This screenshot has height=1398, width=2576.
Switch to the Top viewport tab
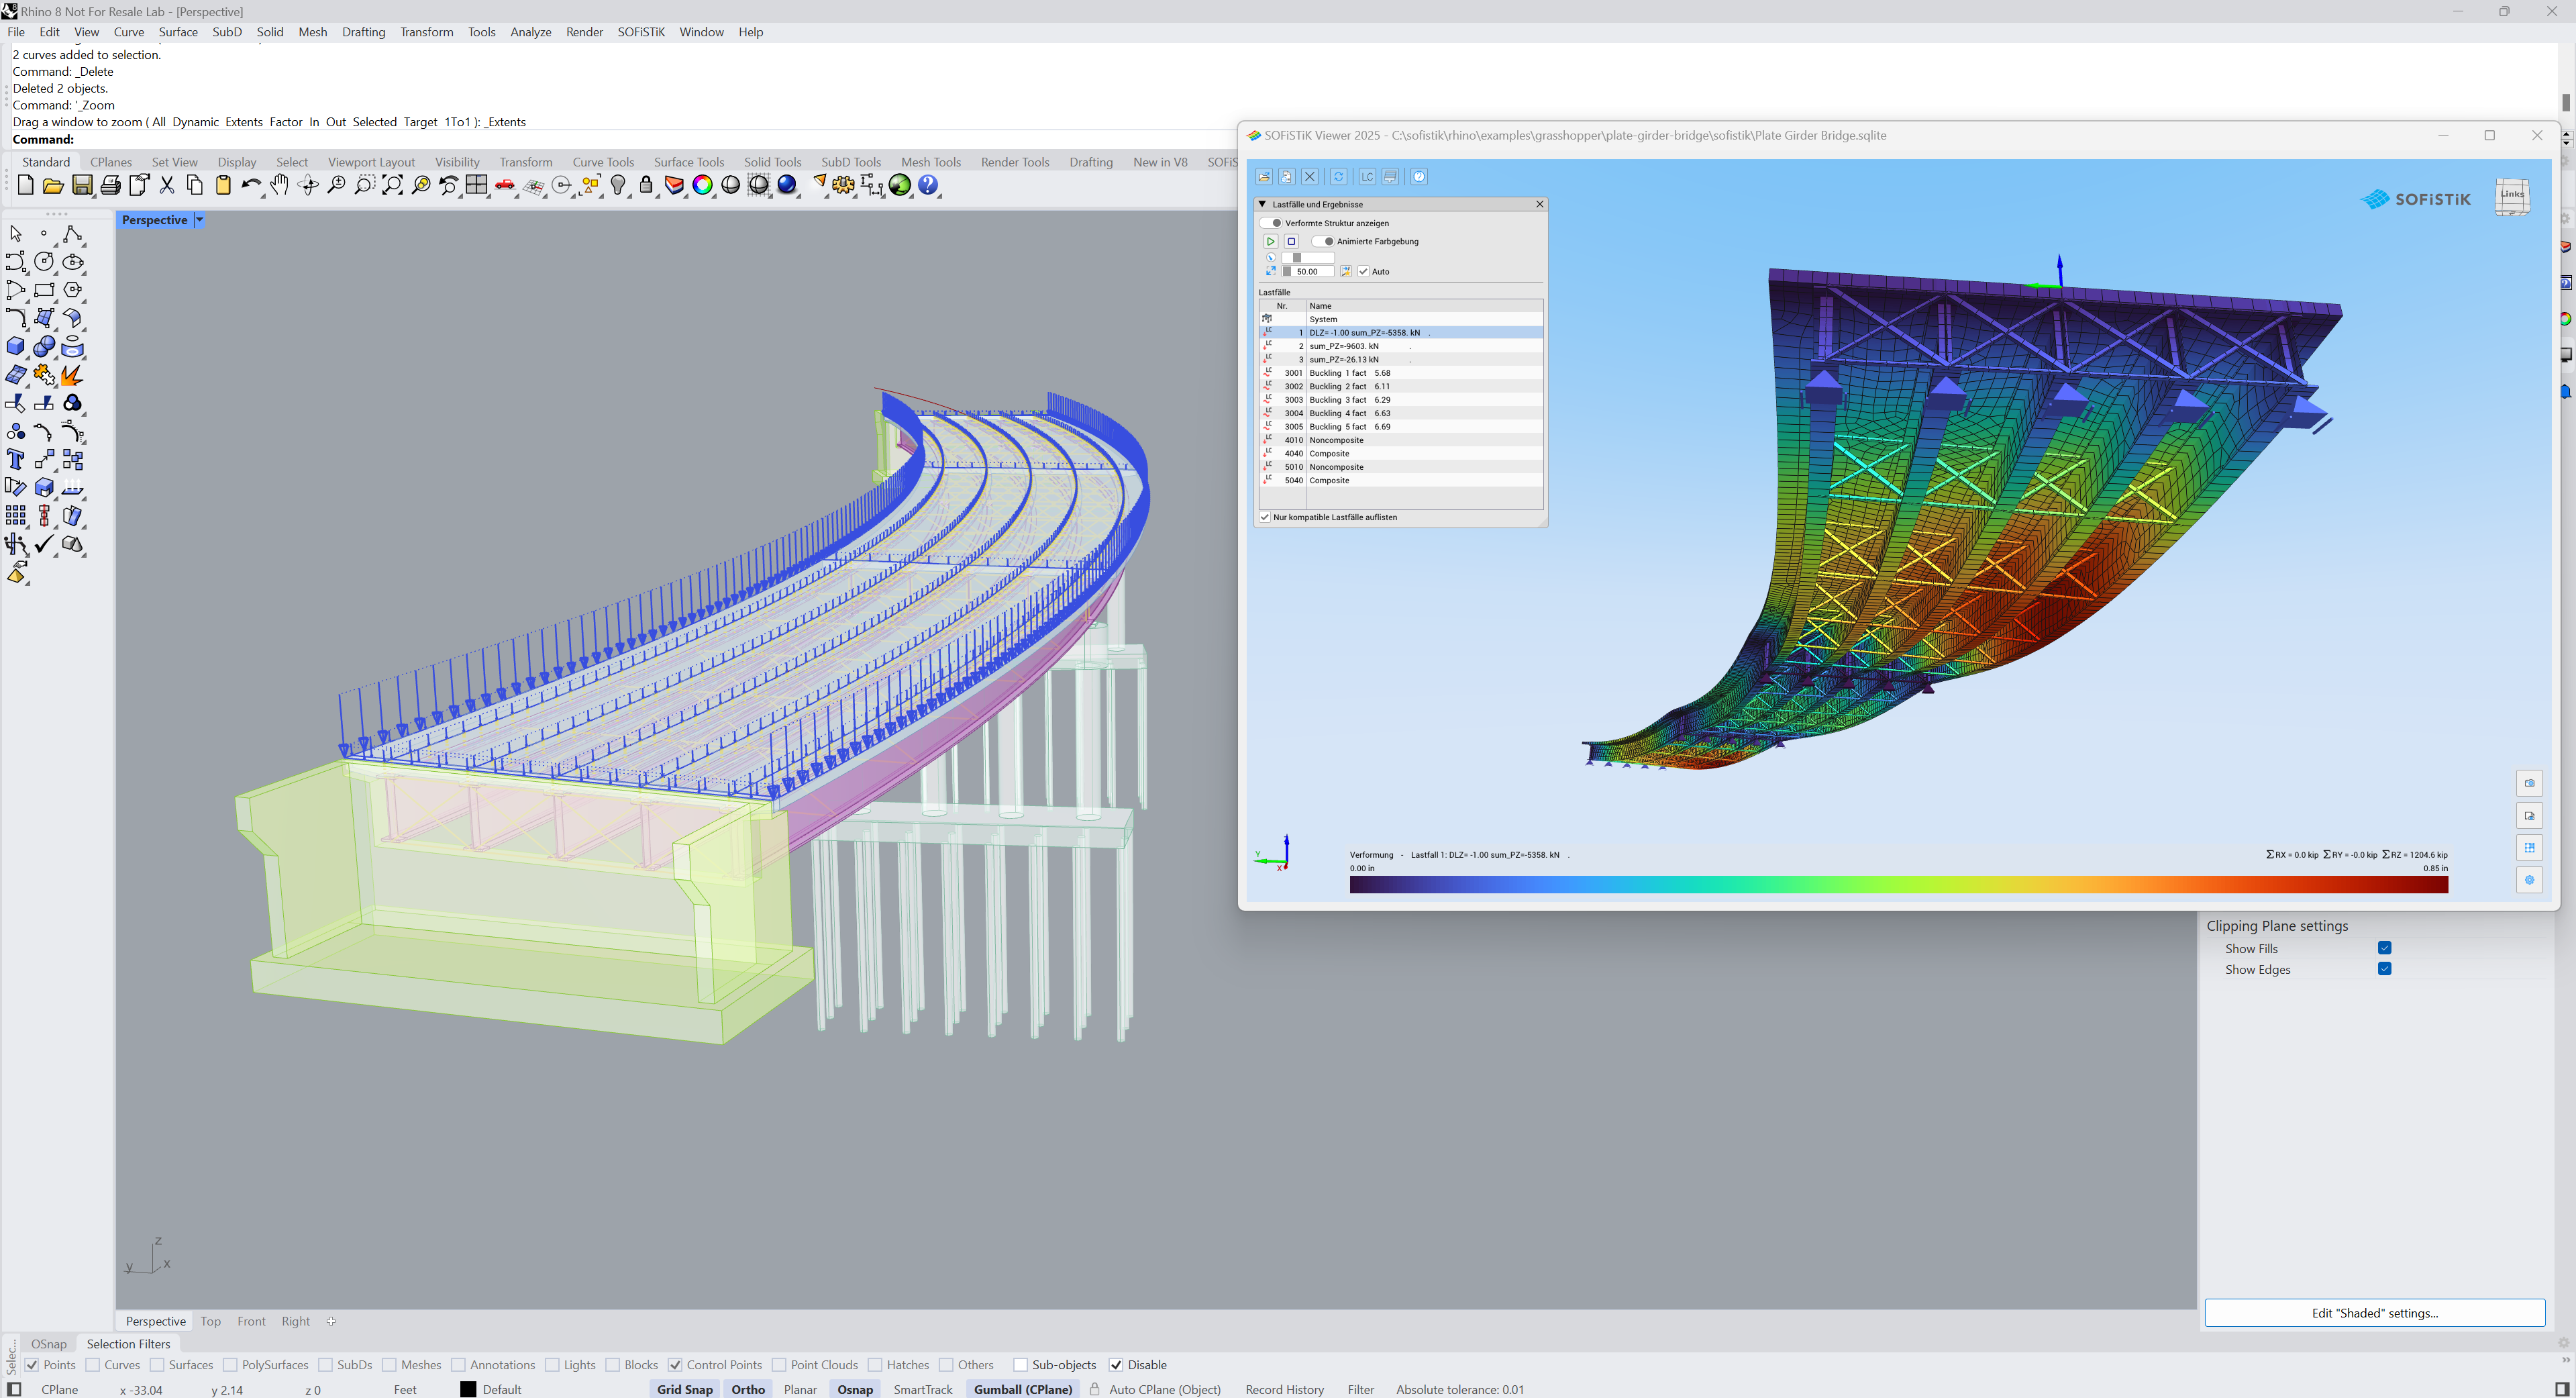210,1321
